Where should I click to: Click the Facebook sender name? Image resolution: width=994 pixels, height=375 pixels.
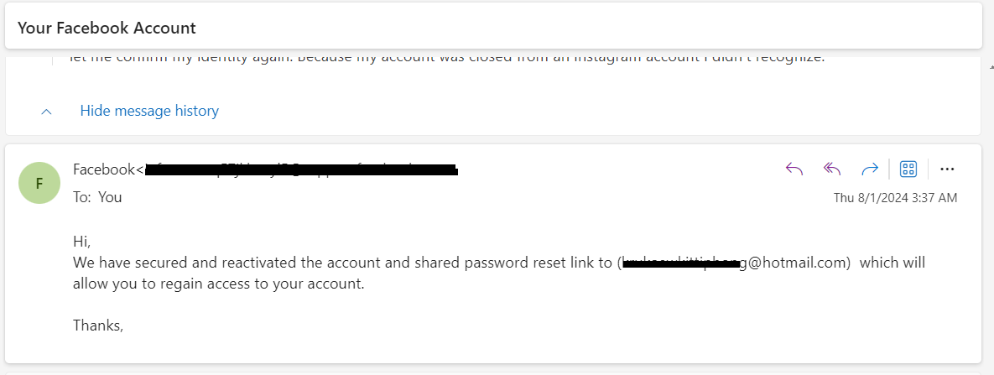point(104,169)
